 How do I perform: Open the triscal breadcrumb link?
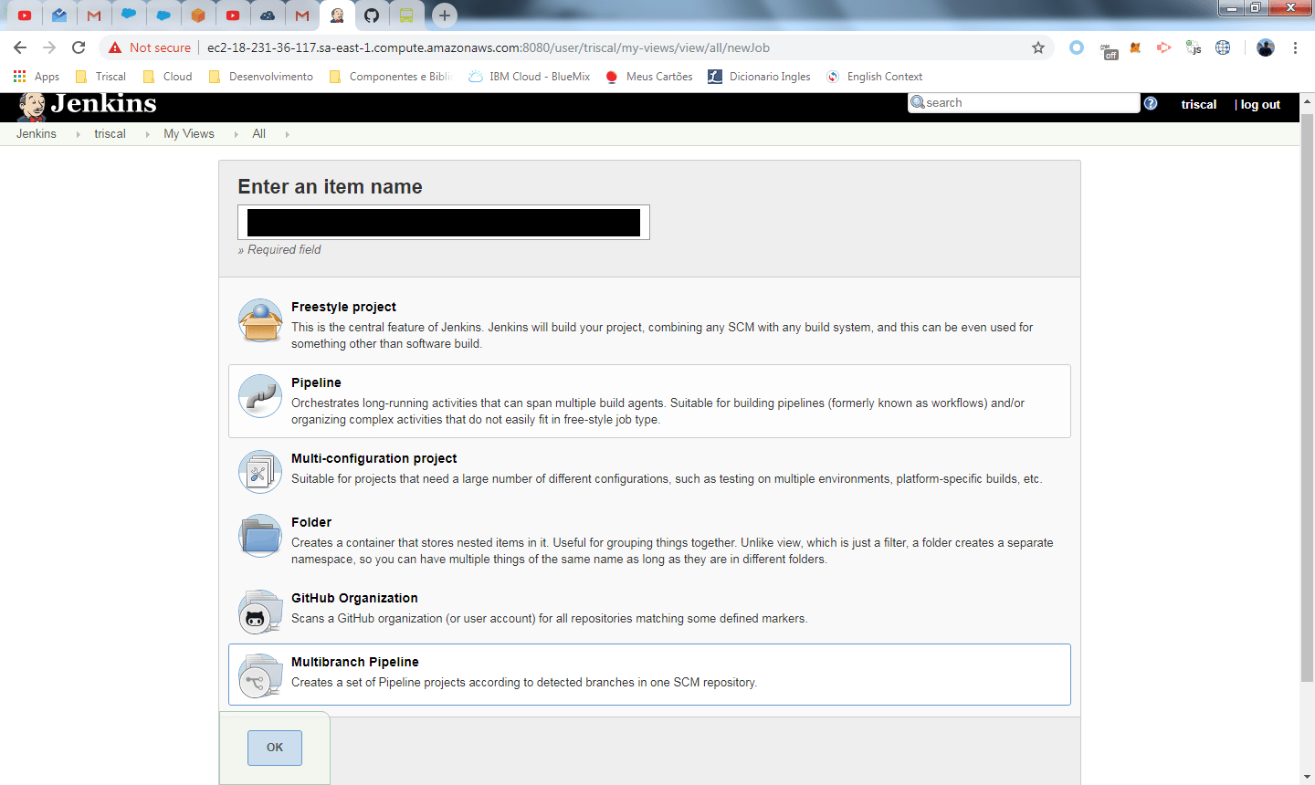tap(110, 133)
